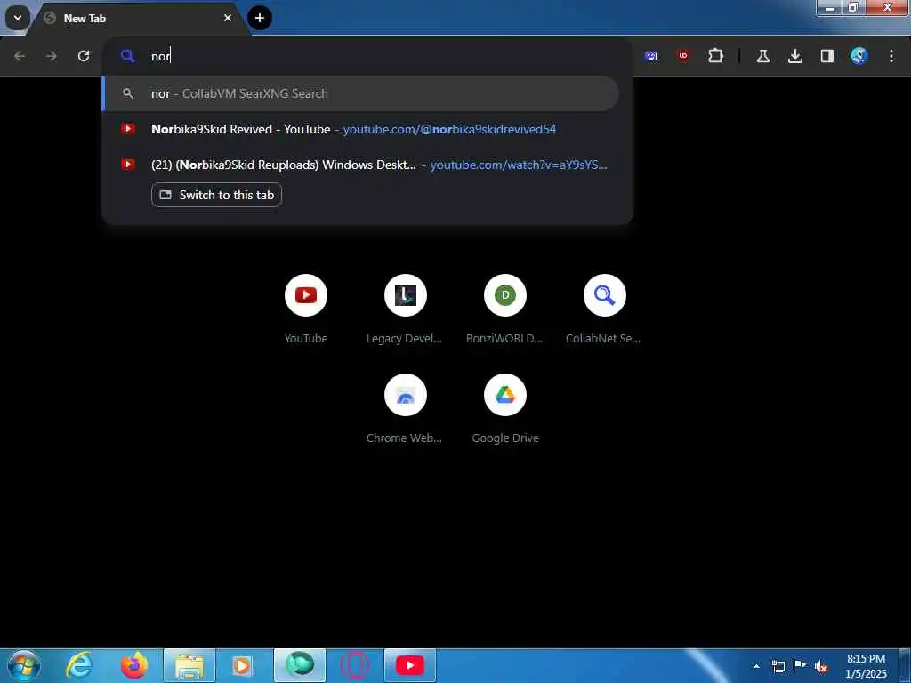
Task: Open the Windows Start menu orb
Action: pos(24,665)
